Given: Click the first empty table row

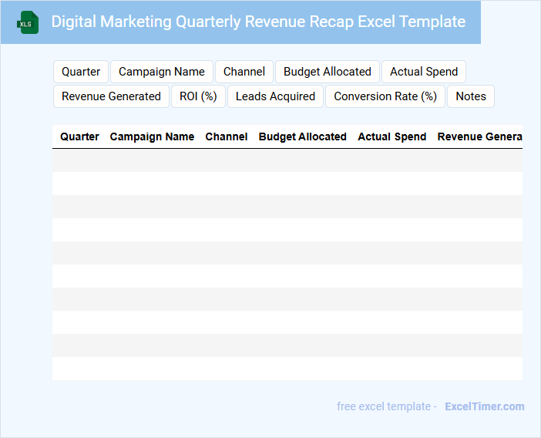Looking at the screenshot, I should tap(287, 160).
